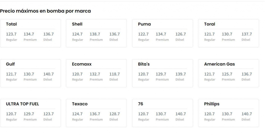Click Shell's Premium price 138.7
Screen dimensions: 265x135
95,34
